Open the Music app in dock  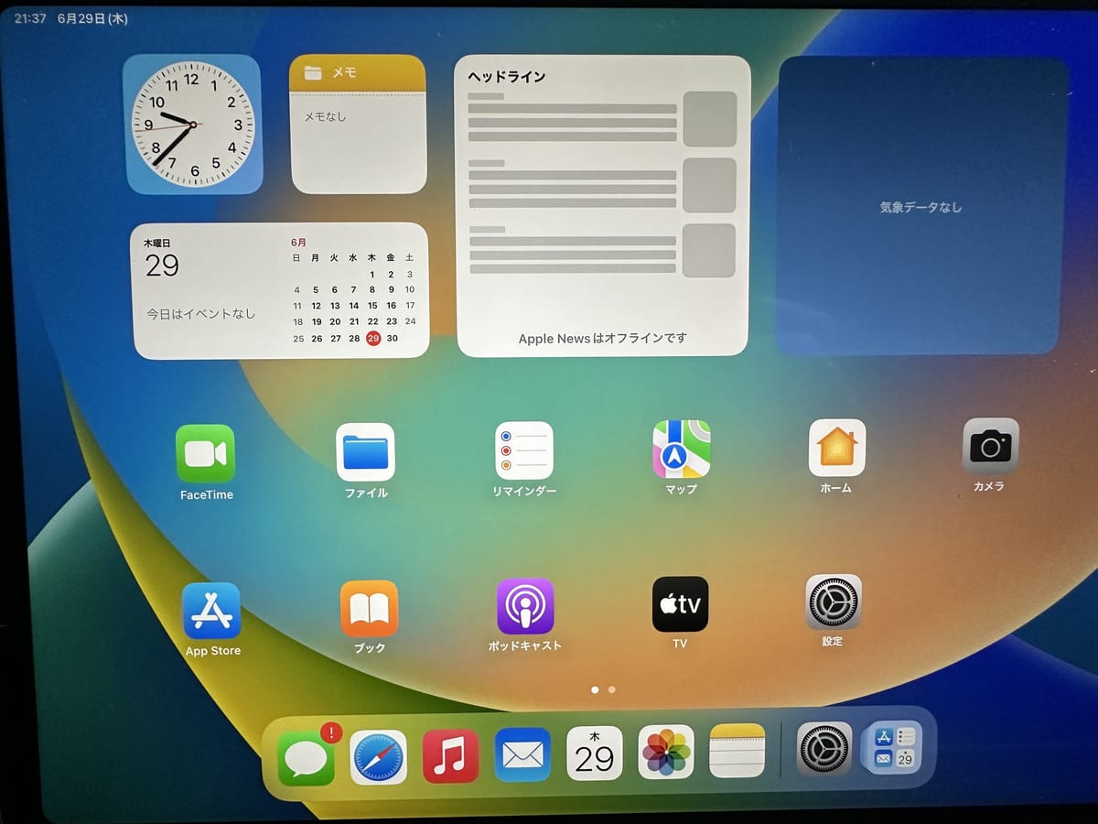tap(450, 756)
